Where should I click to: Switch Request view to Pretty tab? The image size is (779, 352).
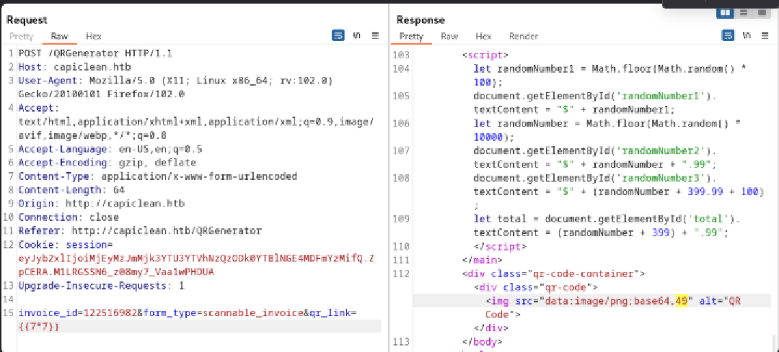coord(20,36)
